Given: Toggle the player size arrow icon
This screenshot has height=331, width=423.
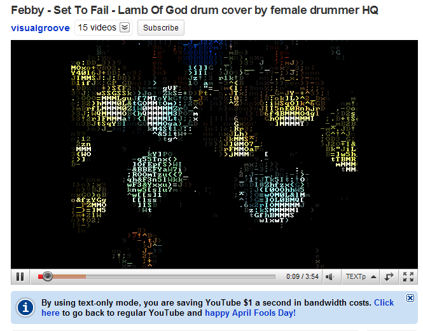Looking at the screenshot, I should [x=389, y=276].
